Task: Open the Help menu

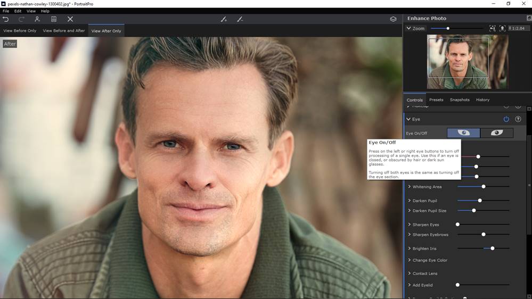Action: (x=45, y=11)
